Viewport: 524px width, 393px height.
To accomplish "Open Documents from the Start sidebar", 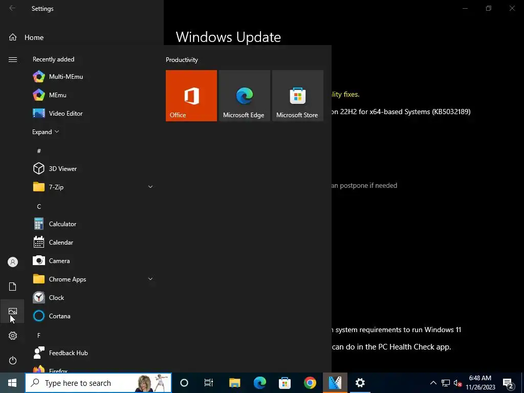I will (12, 287).
